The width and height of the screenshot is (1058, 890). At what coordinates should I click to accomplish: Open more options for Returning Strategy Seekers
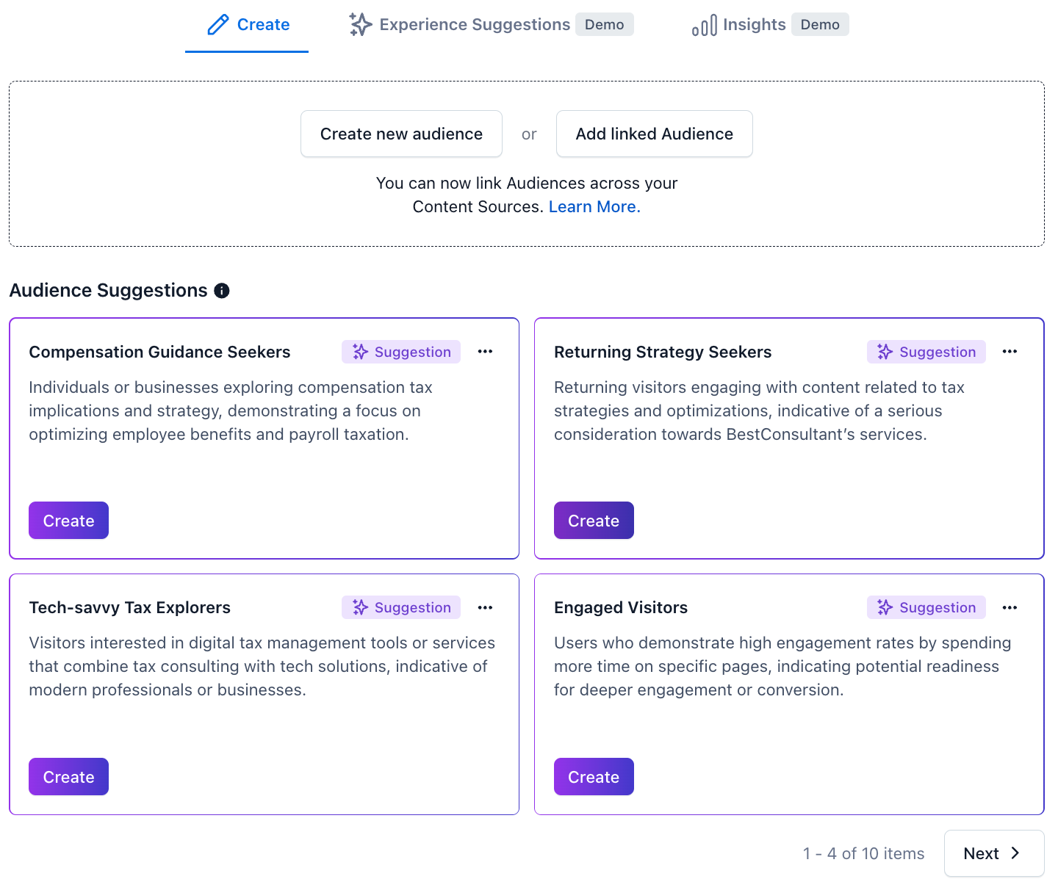(x=1010, y=352)
